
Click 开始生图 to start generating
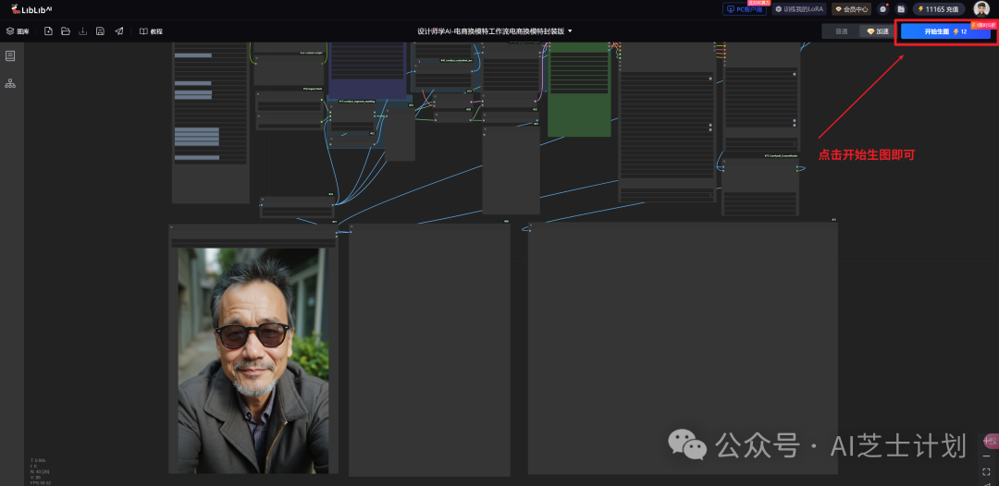click(x=945, y=31)
